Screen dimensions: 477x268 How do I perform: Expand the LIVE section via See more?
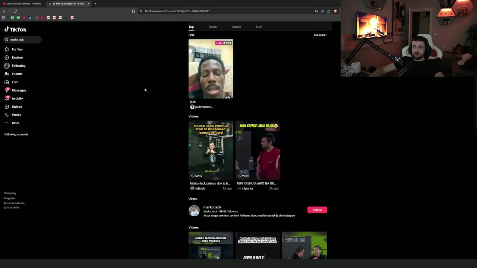pyautogui.click(x=320, y=35)
